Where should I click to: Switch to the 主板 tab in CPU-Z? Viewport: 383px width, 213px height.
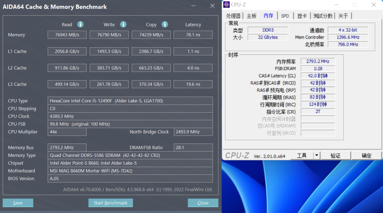coord(252,16)
